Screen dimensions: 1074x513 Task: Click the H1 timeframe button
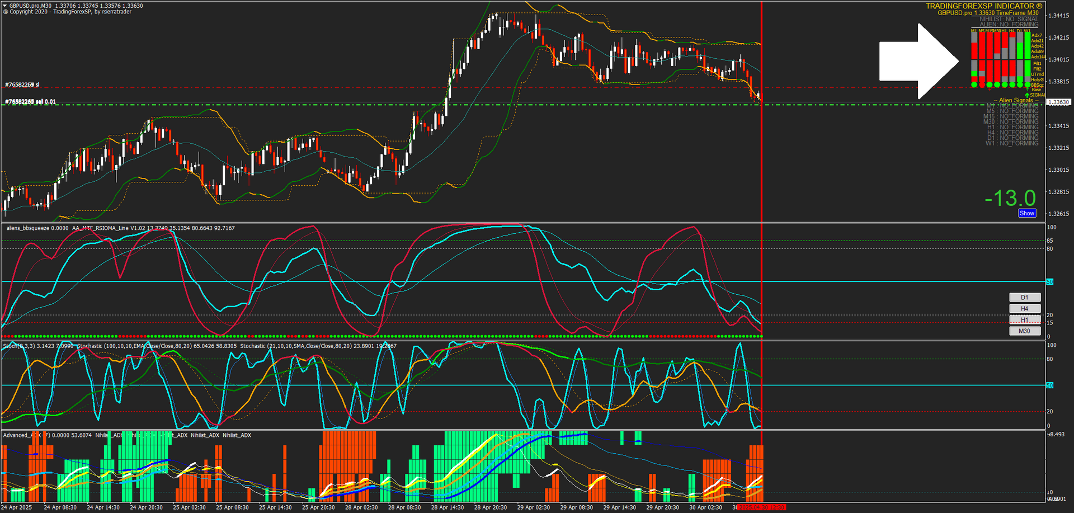click(1025, 319)
